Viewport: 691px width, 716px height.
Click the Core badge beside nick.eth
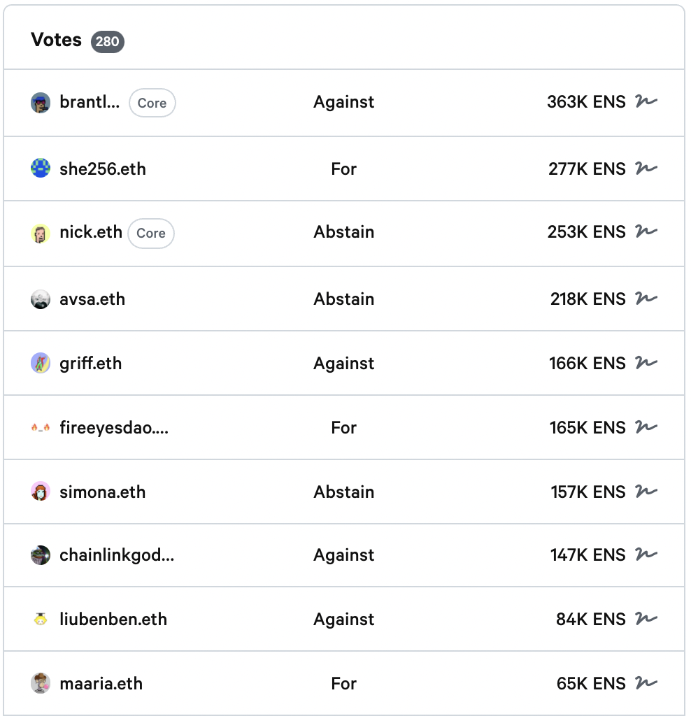point(151,233)
